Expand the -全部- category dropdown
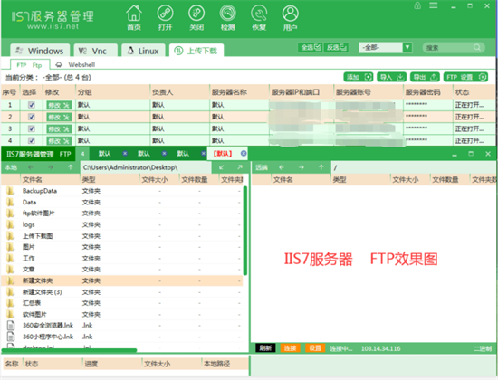 click(407, 47)
